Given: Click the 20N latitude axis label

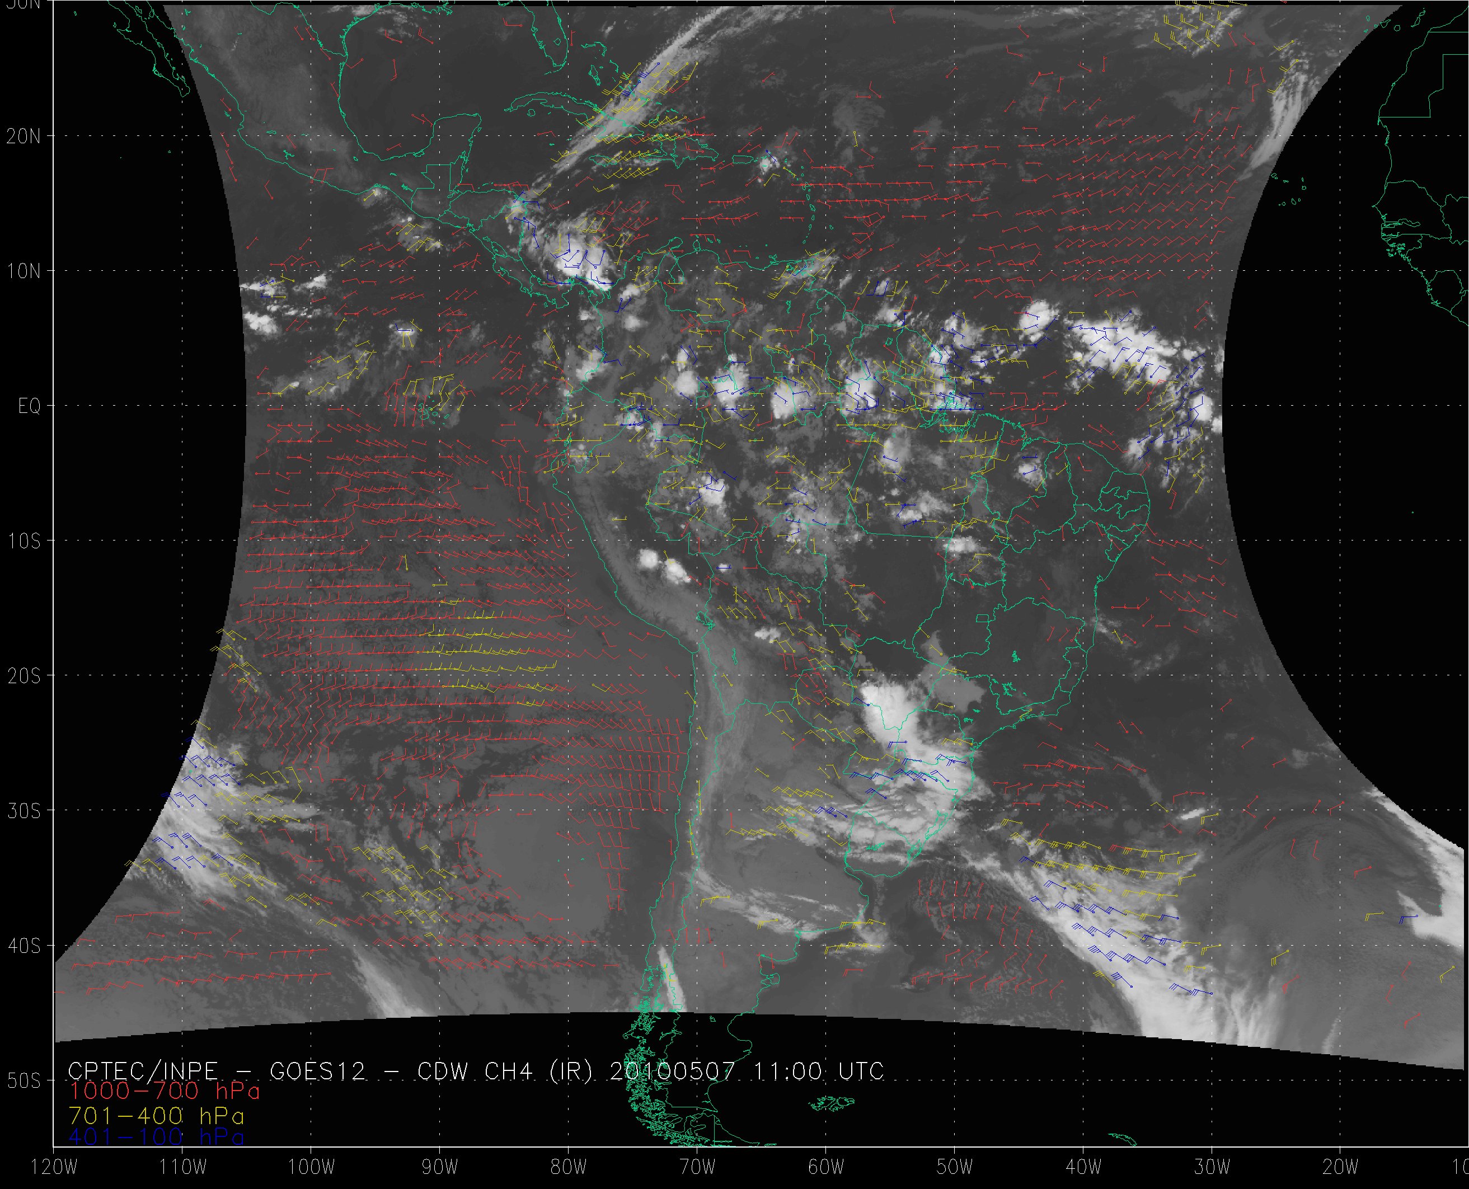Looking at the screenshot, I should click(x=24, y=137).
